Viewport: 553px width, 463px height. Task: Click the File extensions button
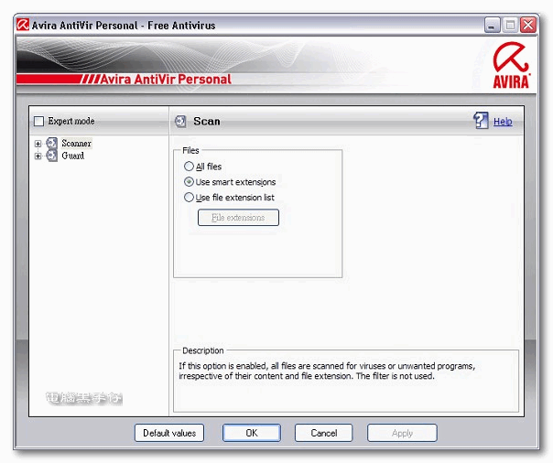238,218
